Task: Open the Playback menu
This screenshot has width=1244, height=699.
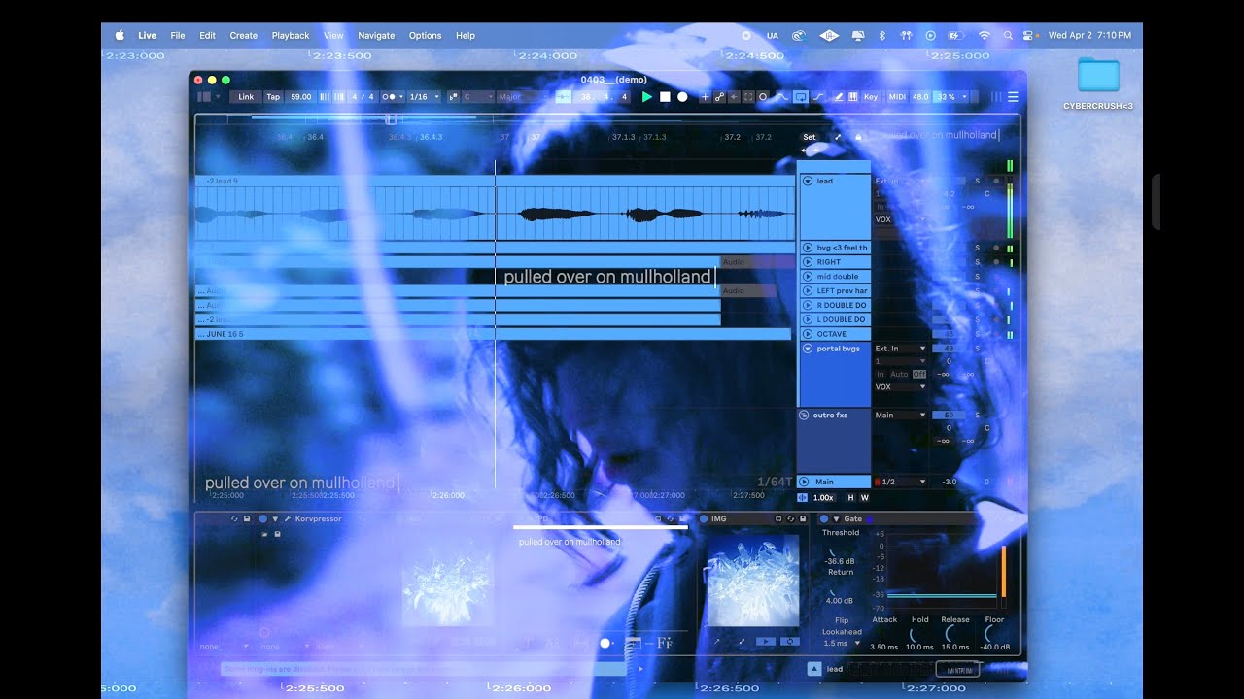Action: 291,36
